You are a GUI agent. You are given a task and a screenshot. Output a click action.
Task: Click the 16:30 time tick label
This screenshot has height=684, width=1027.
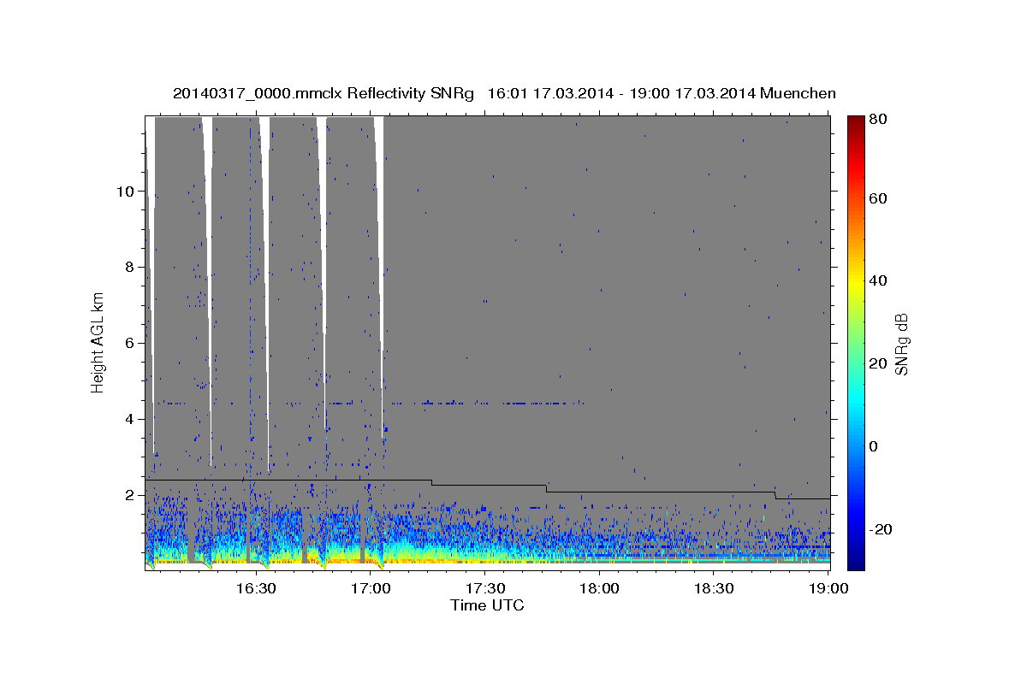coord(255,588)
